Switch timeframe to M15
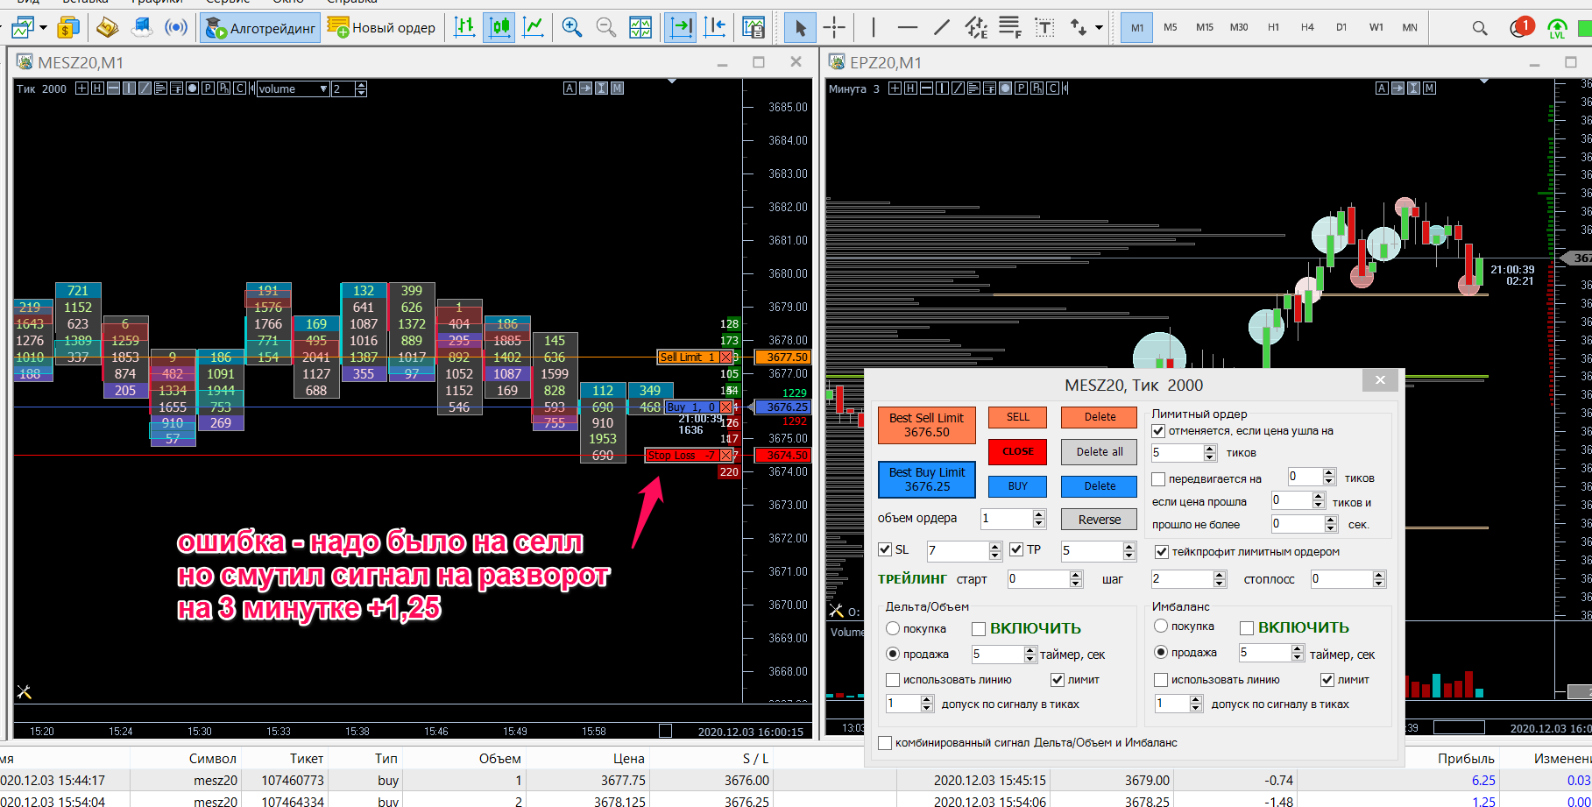 (x=1205, y=28)
